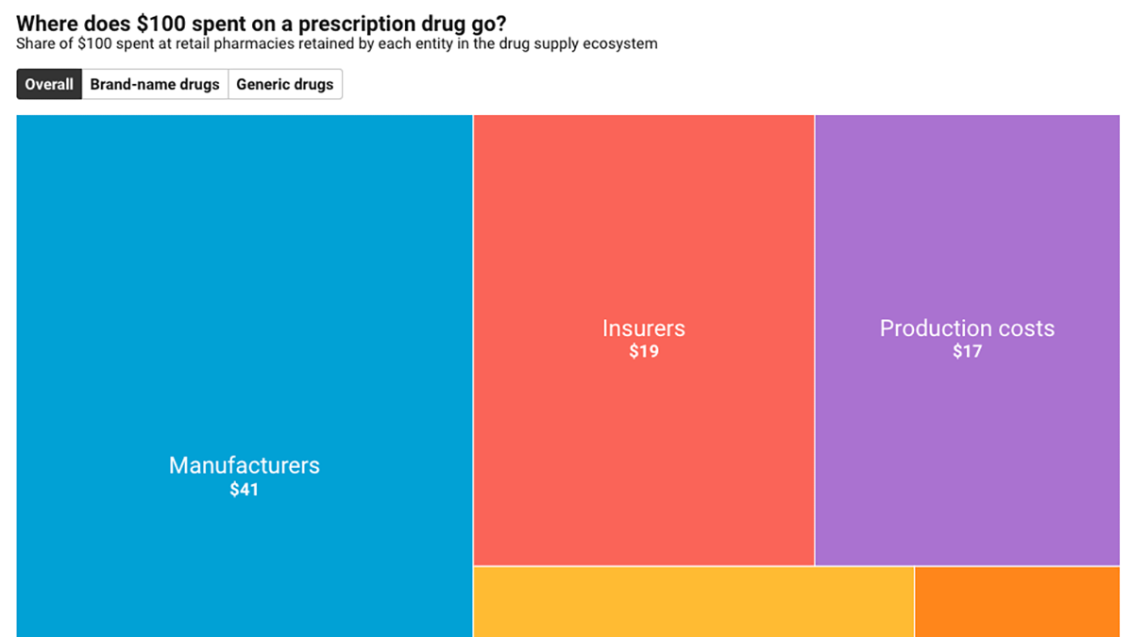Click the unlabeled orange treemap block
The height and width of the screenshot is (637, 1133).
(x=1017, y=602)
